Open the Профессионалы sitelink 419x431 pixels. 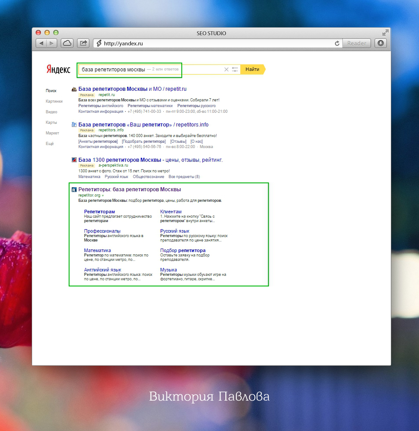point(102,231)
